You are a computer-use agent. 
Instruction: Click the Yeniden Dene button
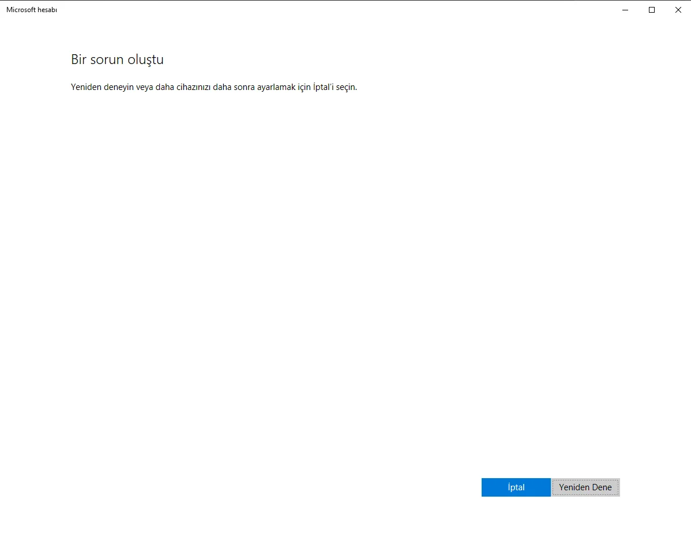click(585, 487)
